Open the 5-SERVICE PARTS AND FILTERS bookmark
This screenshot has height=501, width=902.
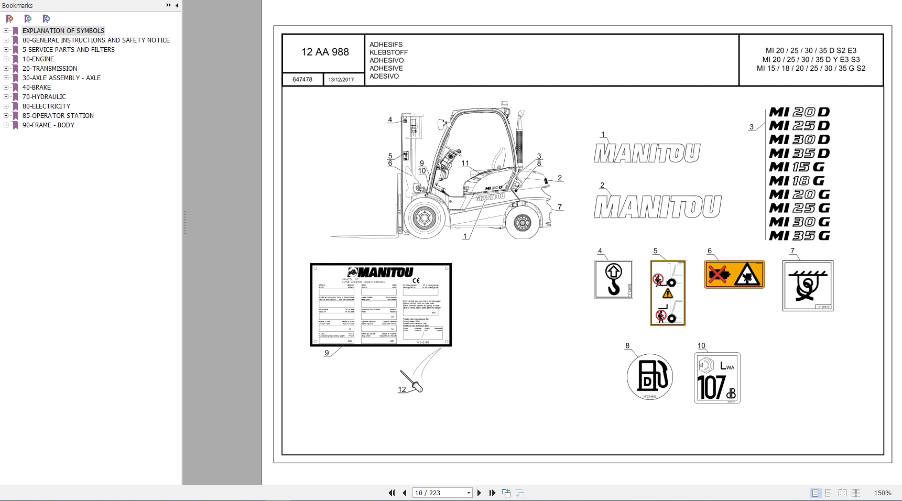click(x=68, y=50)
